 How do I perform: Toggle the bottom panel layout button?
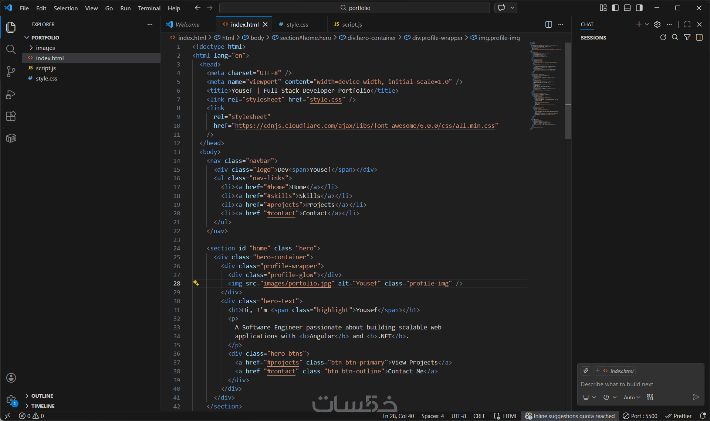[x=627, y=8]
